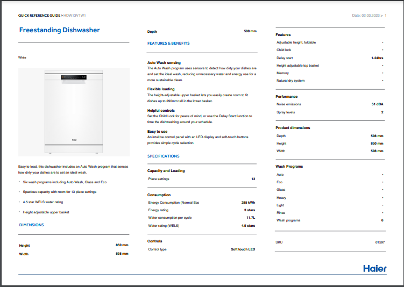Click the Noise emissions row label
404x287 pixels.
(289, 104)
